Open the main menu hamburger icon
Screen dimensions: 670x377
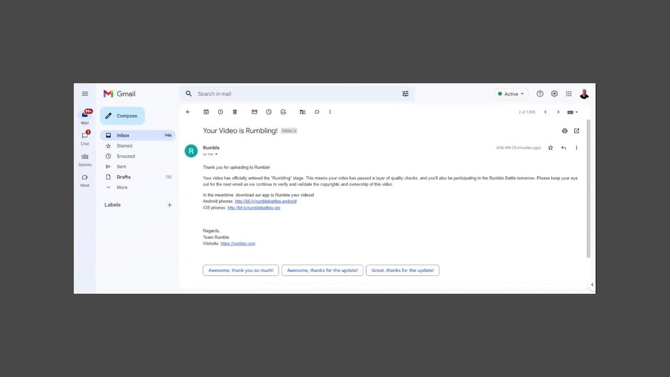pos(85,94)
